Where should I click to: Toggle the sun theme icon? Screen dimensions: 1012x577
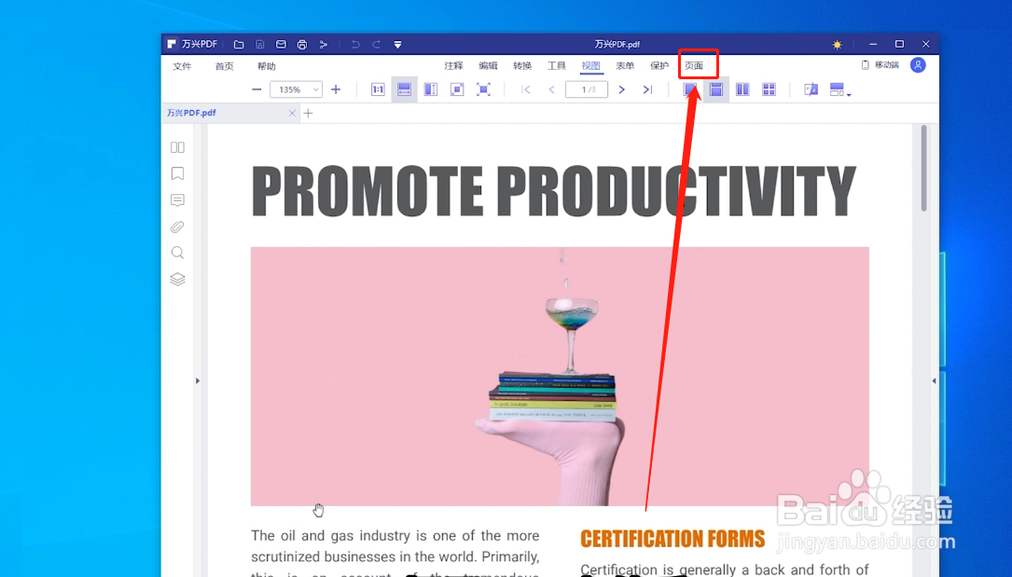tap(837, 45)
